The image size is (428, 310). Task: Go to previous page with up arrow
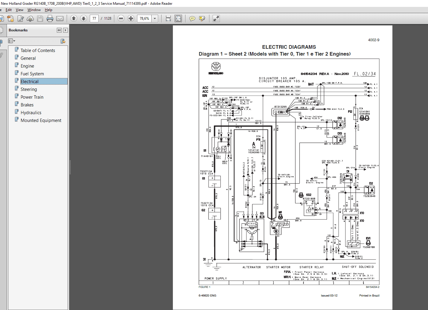click(x=74, y=19)
